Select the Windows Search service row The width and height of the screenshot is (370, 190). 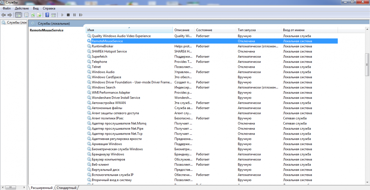pyautogui.click(x=104, y=87)
